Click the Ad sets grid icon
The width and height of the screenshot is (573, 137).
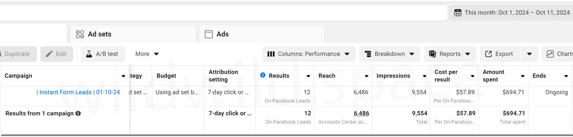80,34
